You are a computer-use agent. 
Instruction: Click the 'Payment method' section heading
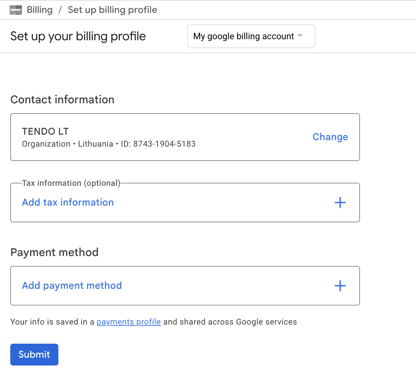pyautogui.click(x=55, y=252)
